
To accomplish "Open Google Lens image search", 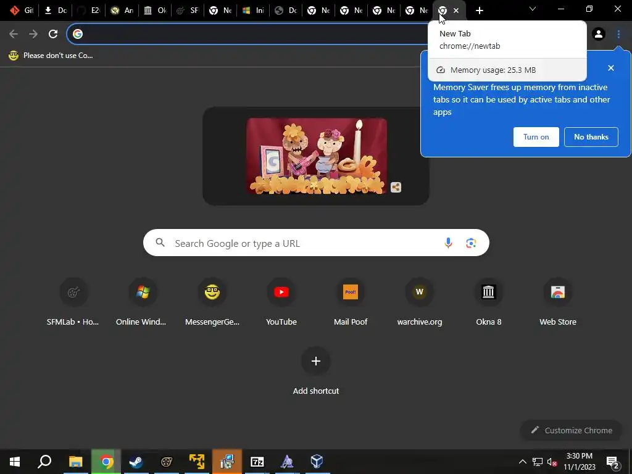I will tap(471, 243).
